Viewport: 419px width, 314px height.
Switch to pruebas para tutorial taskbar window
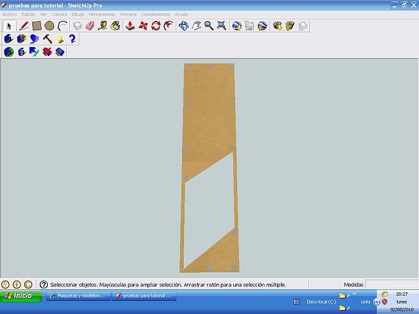[x=144, y=296]
